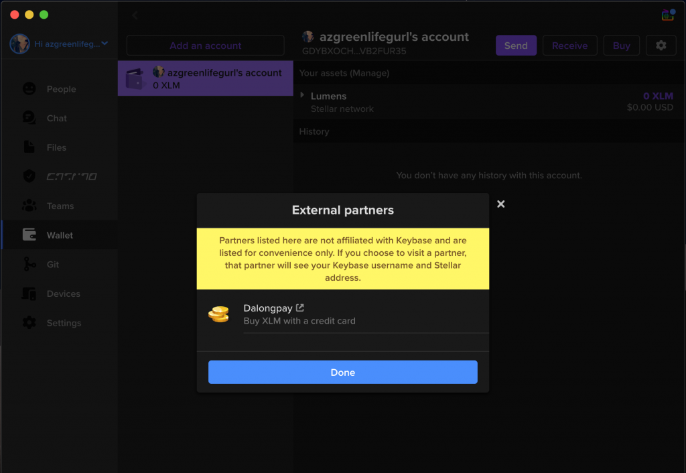Viewport: 686px width, 473px height.
Task: Open the Settings gear in sidebar
Action: (x=29, y=323)
